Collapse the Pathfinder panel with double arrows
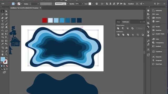This screenshot has width=168, height=94. point(141,22)
